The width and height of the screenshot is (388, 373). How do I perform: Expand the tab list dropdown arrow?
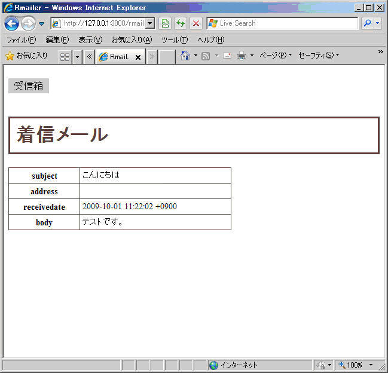(77, 57)
